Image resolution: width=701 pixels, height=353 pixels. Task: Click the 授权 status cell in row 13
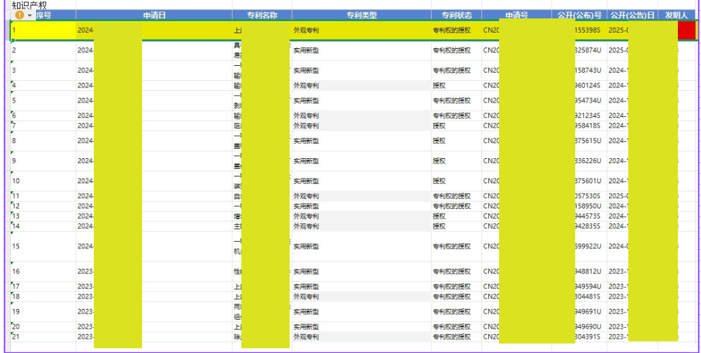[456, 216]
